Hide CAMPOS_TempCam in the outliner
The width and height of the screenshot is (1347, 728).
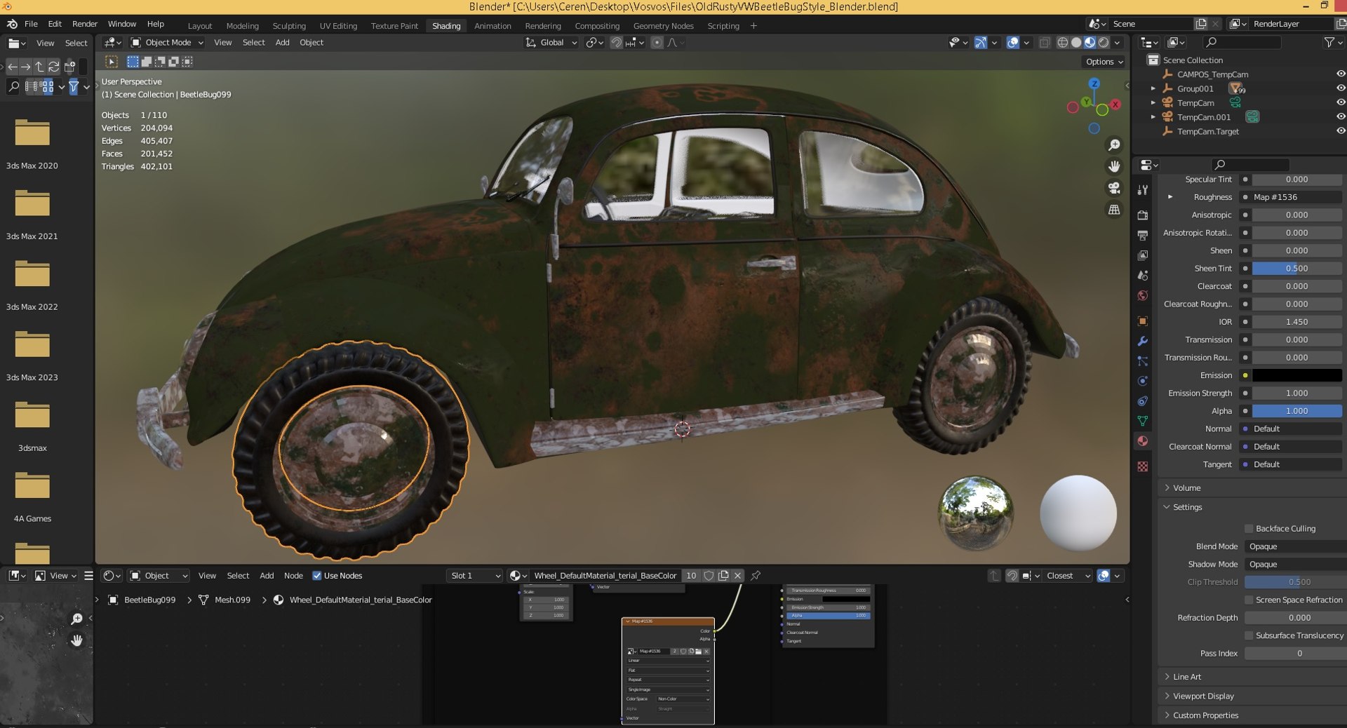1340,74
